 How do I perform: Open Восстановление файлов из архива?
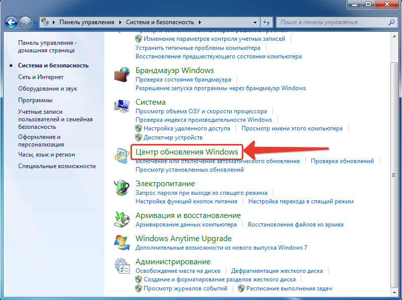(x=296, y=224)
